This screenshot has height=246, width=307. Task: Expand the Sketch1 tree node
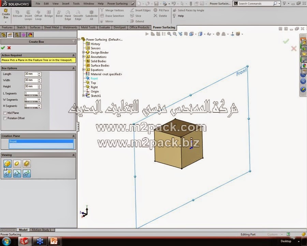tap(84, 96)
